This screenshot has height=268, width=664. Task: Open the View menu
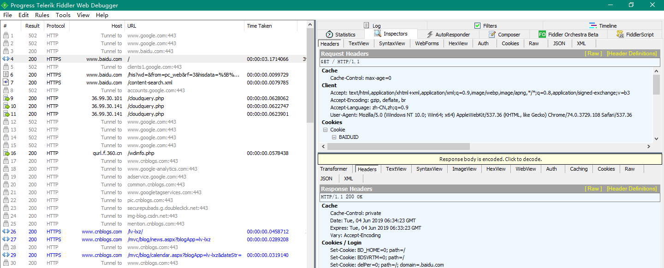click(x=83, y=15)
